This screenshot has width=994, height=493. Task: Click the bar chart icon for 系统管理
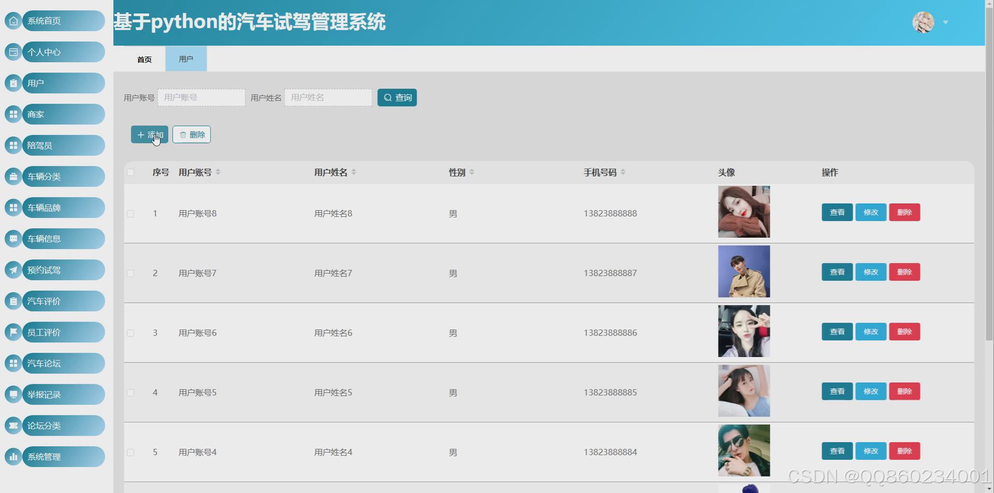pos(13,457)
